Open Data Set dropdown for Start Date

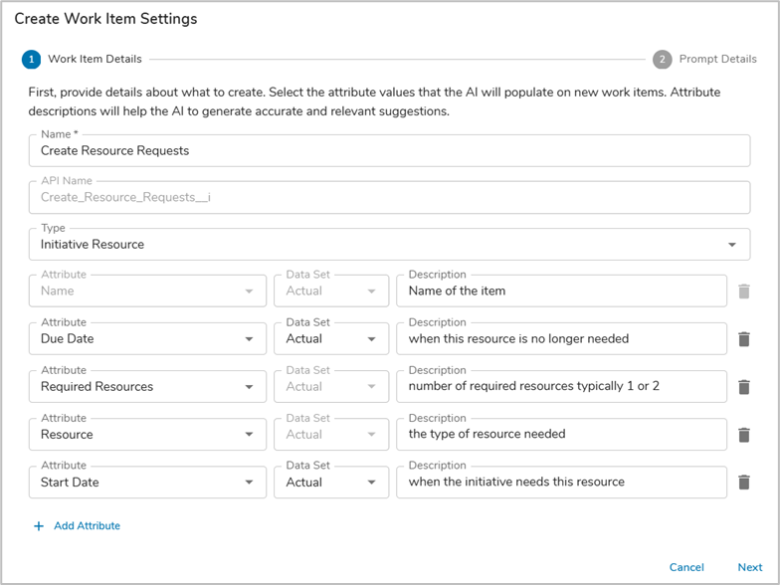[x=372, y=483]
